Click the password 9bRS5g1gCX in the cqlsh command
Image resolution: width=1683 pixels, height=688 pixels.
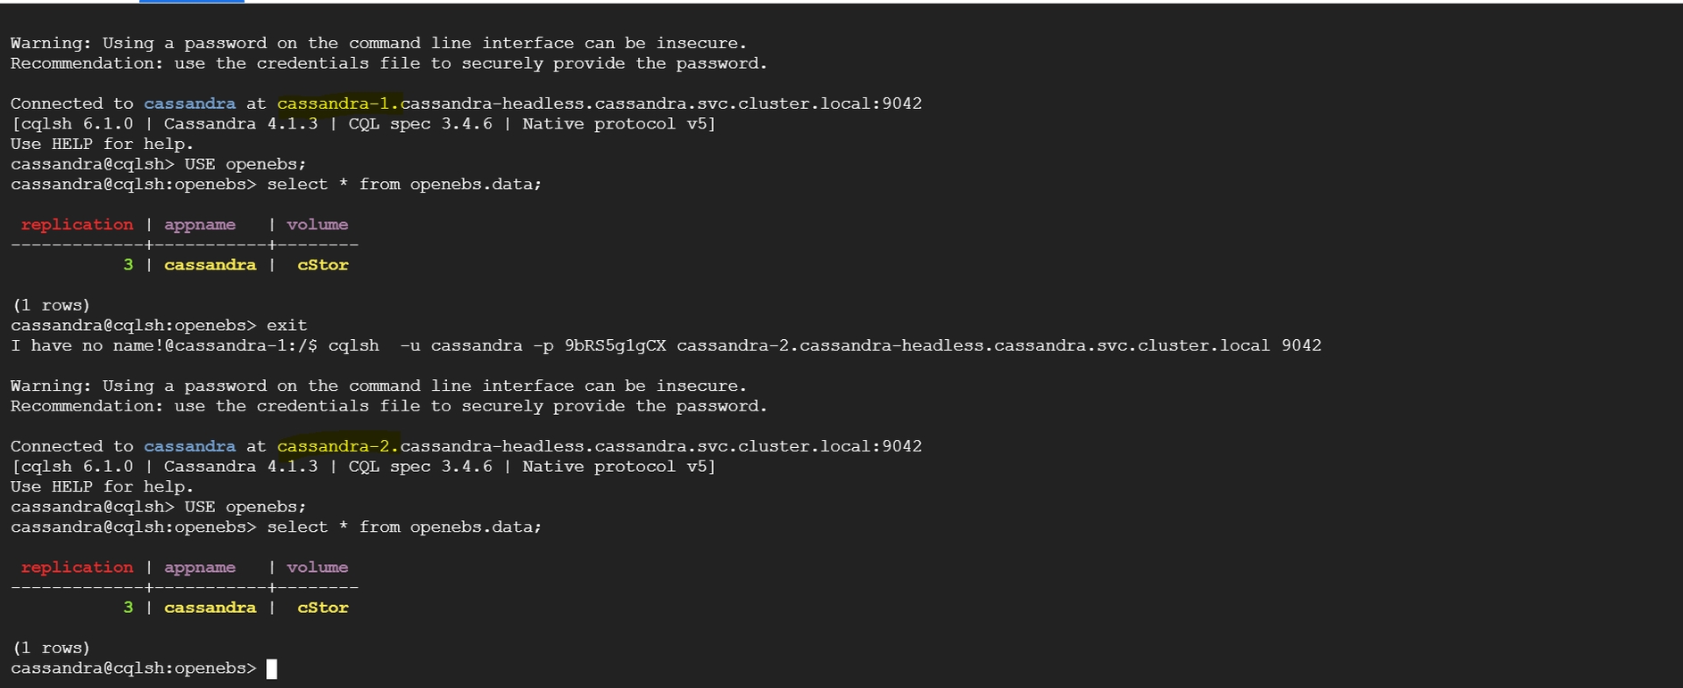pos(615,345)
